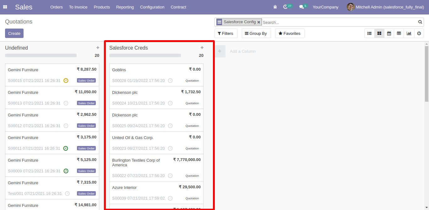Open the Filters dropdown
This screenshot has height=210, width=429.
point(226,33)
